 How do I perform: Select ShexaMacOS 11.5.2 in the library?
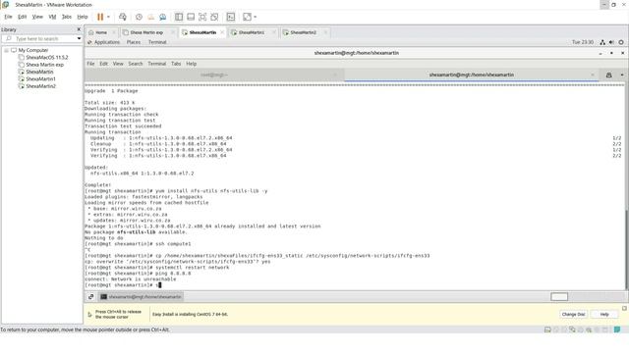[47, 58]
